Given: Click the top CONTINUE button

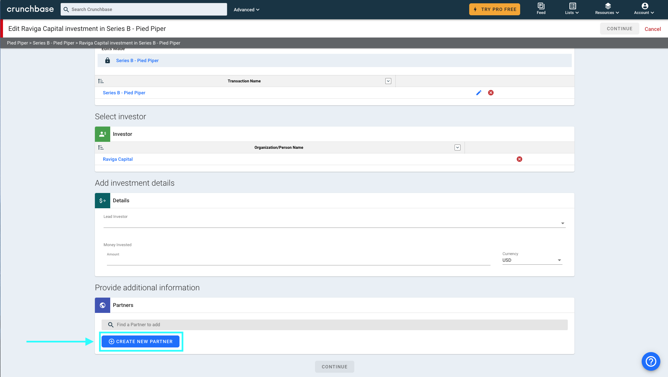Looking at the screenshot, I should (619, 29).
